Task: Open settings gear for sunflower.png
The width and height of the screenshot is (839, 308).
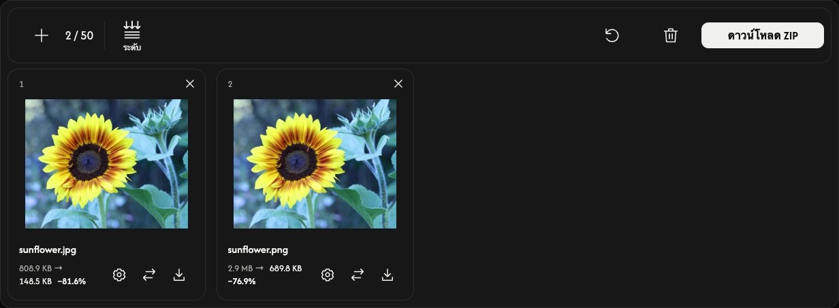Action: tap(328, 275)
